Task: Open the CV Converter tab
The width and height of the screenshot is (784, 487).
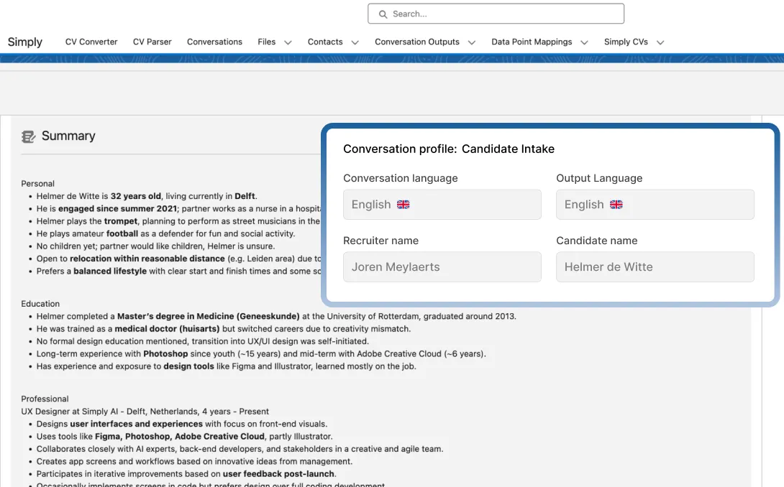Action: coord(91,42)
